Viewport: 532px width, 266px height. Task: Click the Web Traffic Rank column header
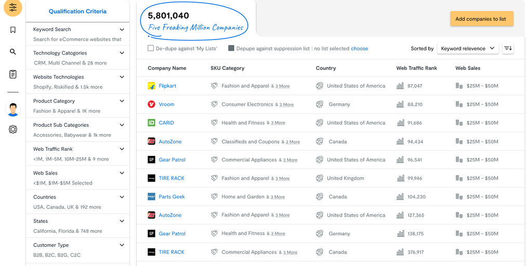(x=417, y=68)
